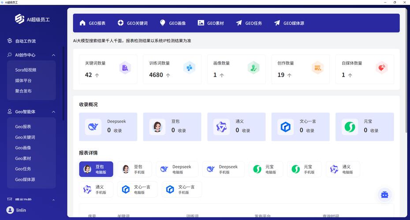The image size is (410, 220).
Task: Select 文心一言 电脑版 report filter
Action: click(x=138, y=190)
